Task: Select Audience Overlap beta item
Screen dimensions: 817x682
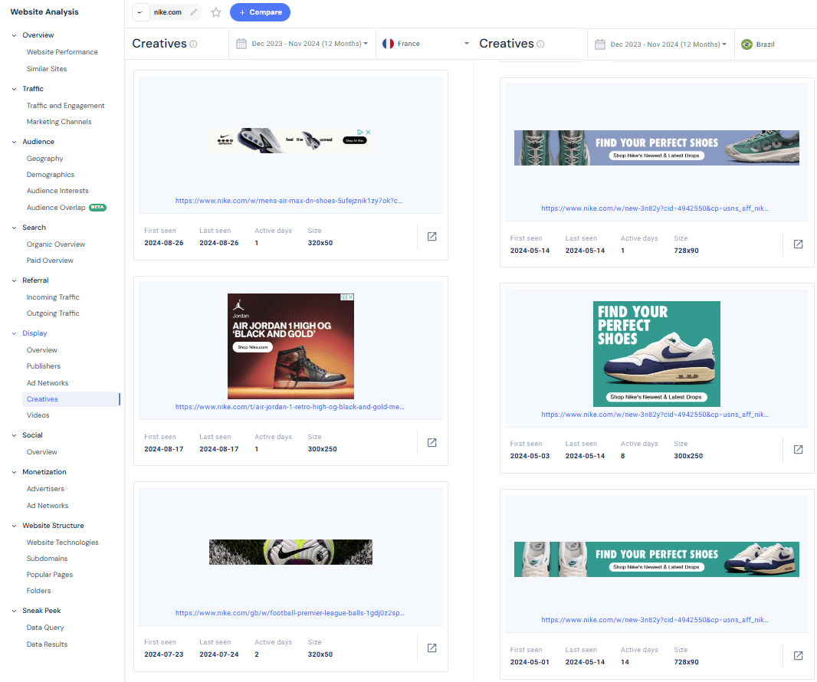Action: pyautogui.click(x=57, y=208)
